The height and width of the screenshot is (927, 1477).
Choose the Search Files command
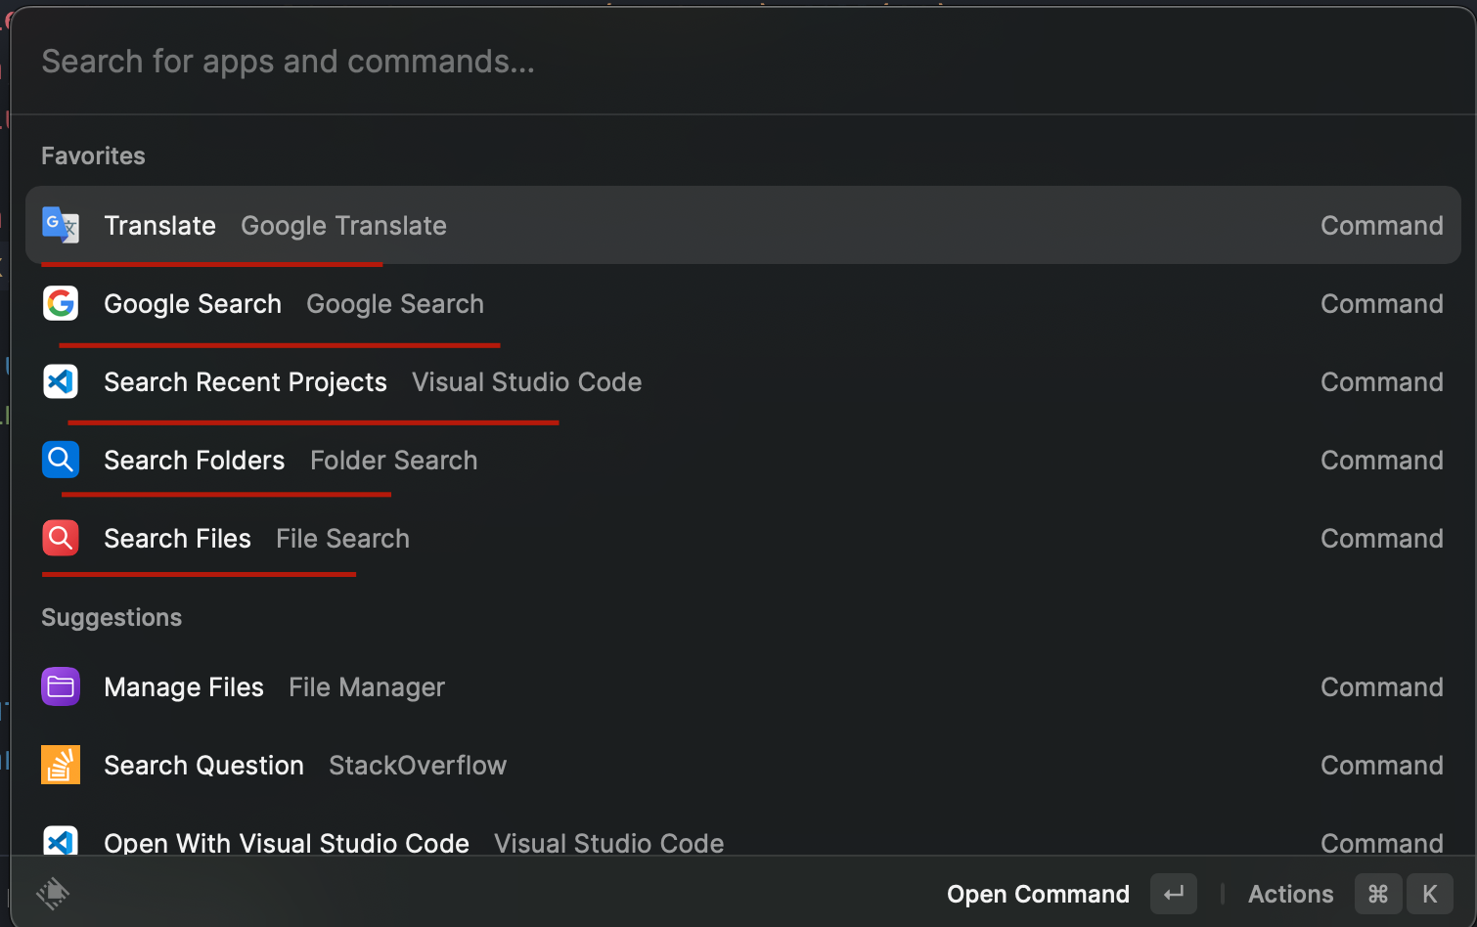(177, 539)
